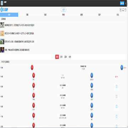Select the fourth category filter button

70,57
